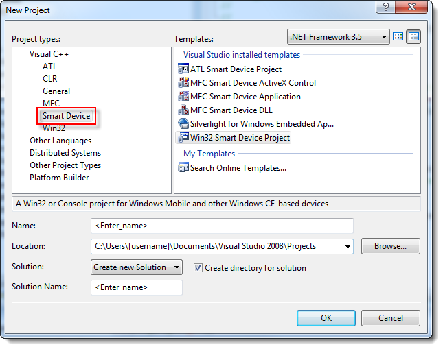Toggle Create directory for solution checkbox
Viewport: 443px width, 349px height.
coord(198,267)
